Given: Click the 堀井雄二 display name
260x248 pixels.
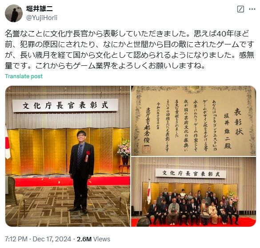Looking at the screenshot, I should pyautogui.click(x=40, y=9).
